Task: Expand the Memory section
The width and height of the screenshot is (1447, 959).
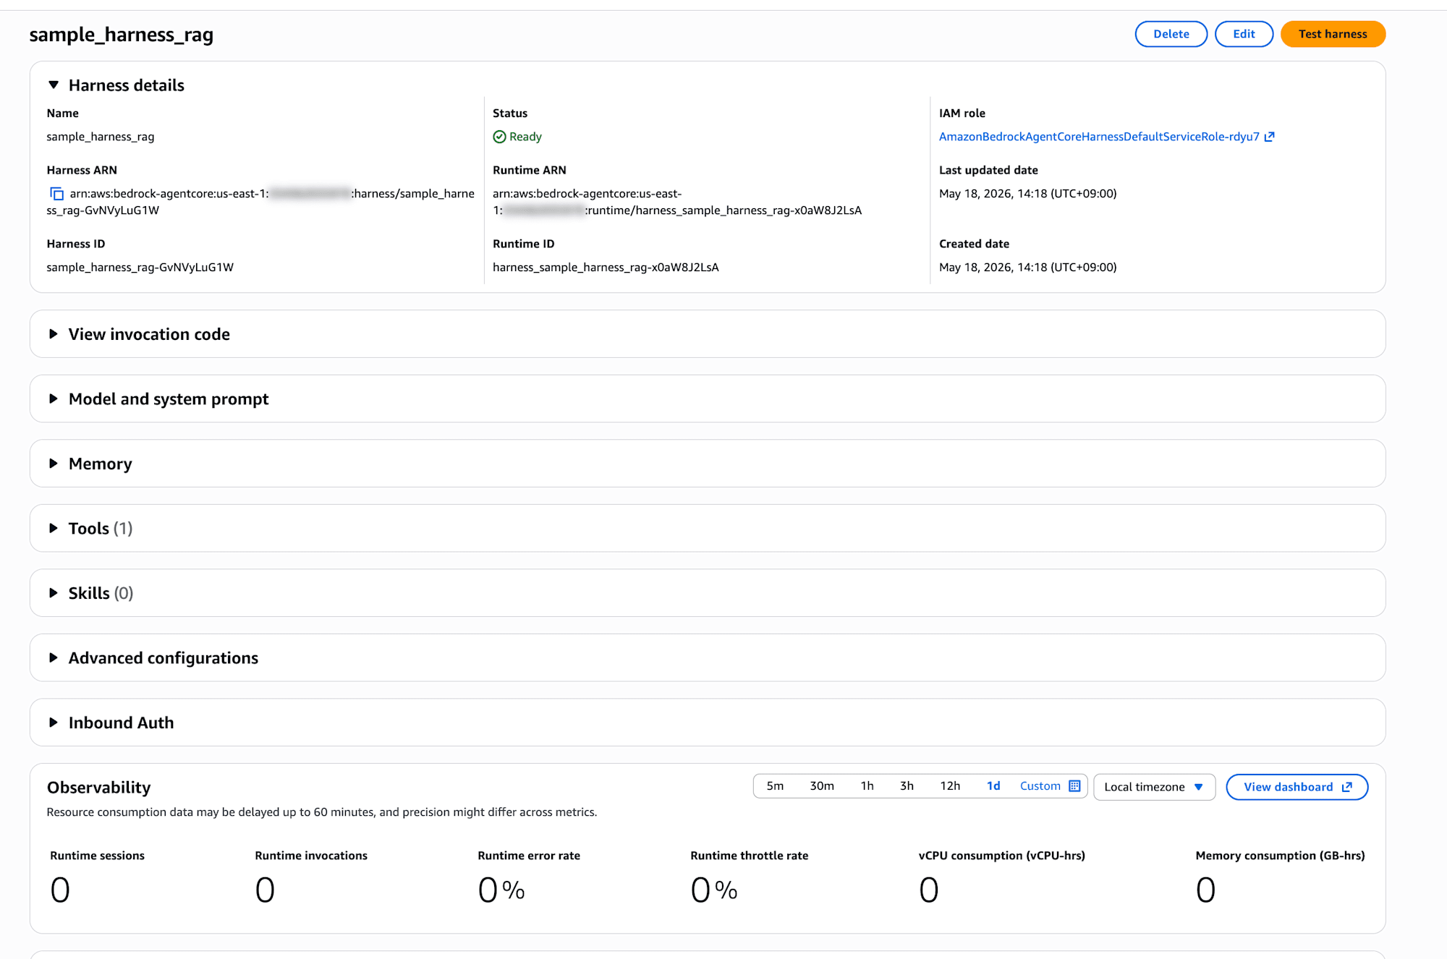Action: click(x=54, y=464)
